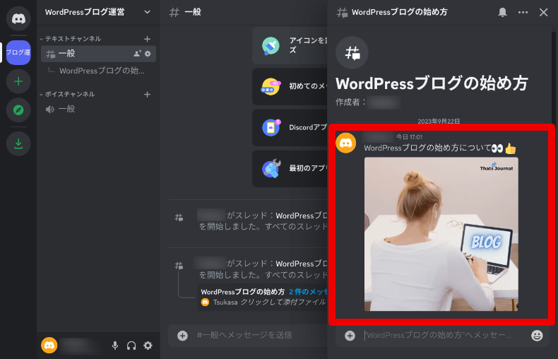Open thread notification bell settings
Screen dimensions: 558x359
click(502, 12)
